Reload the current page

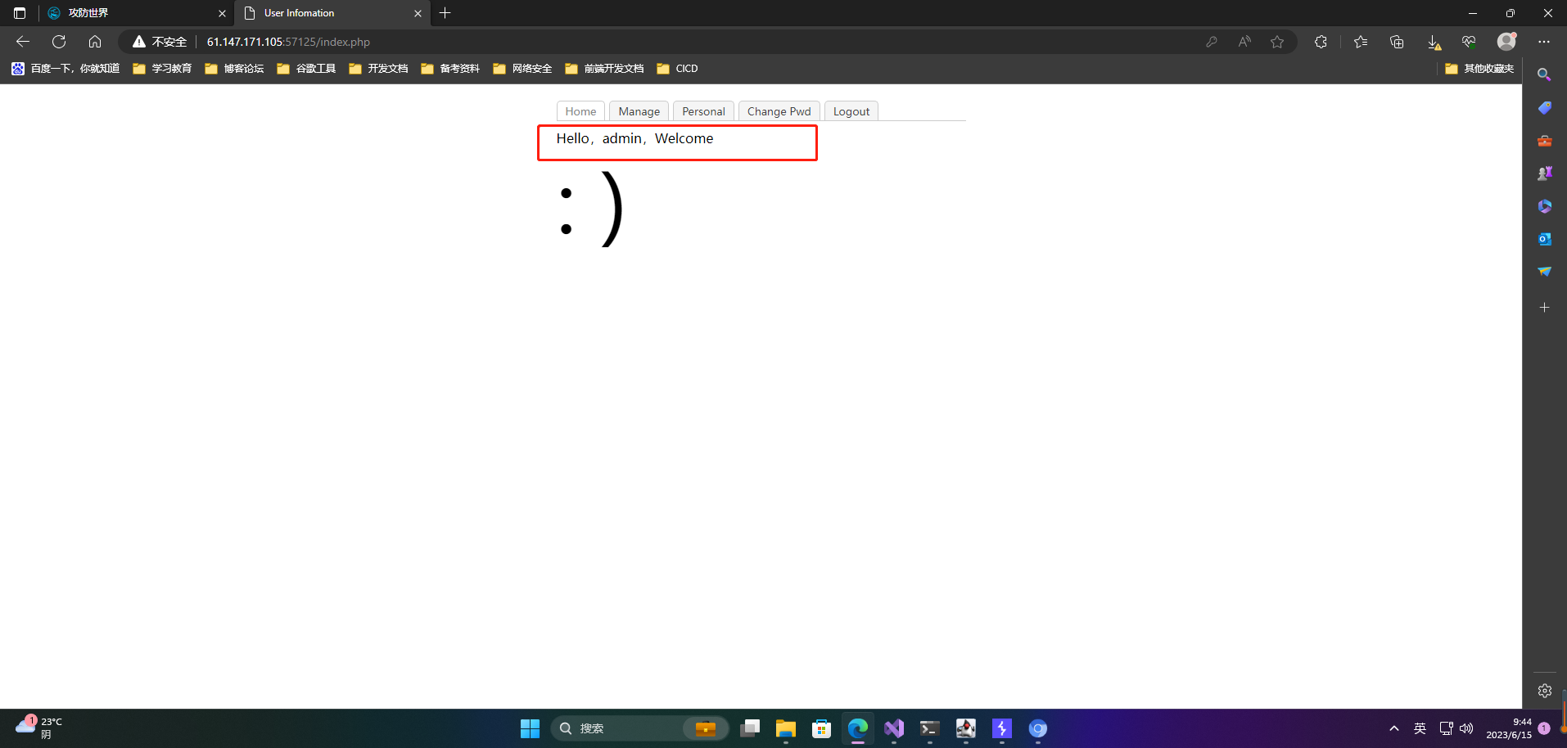(x=59, y=42)
